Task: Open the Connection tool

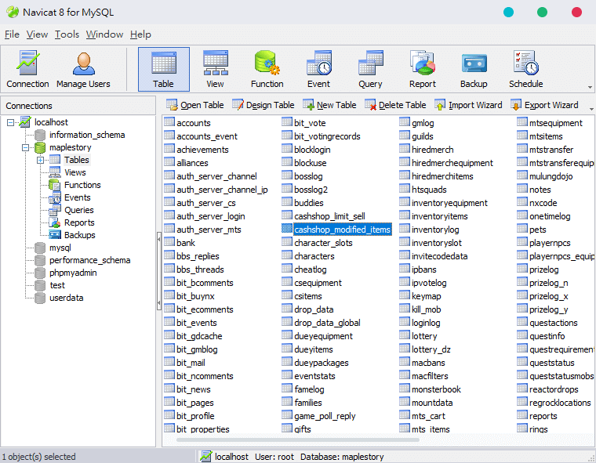Action: tap(27, 70)
